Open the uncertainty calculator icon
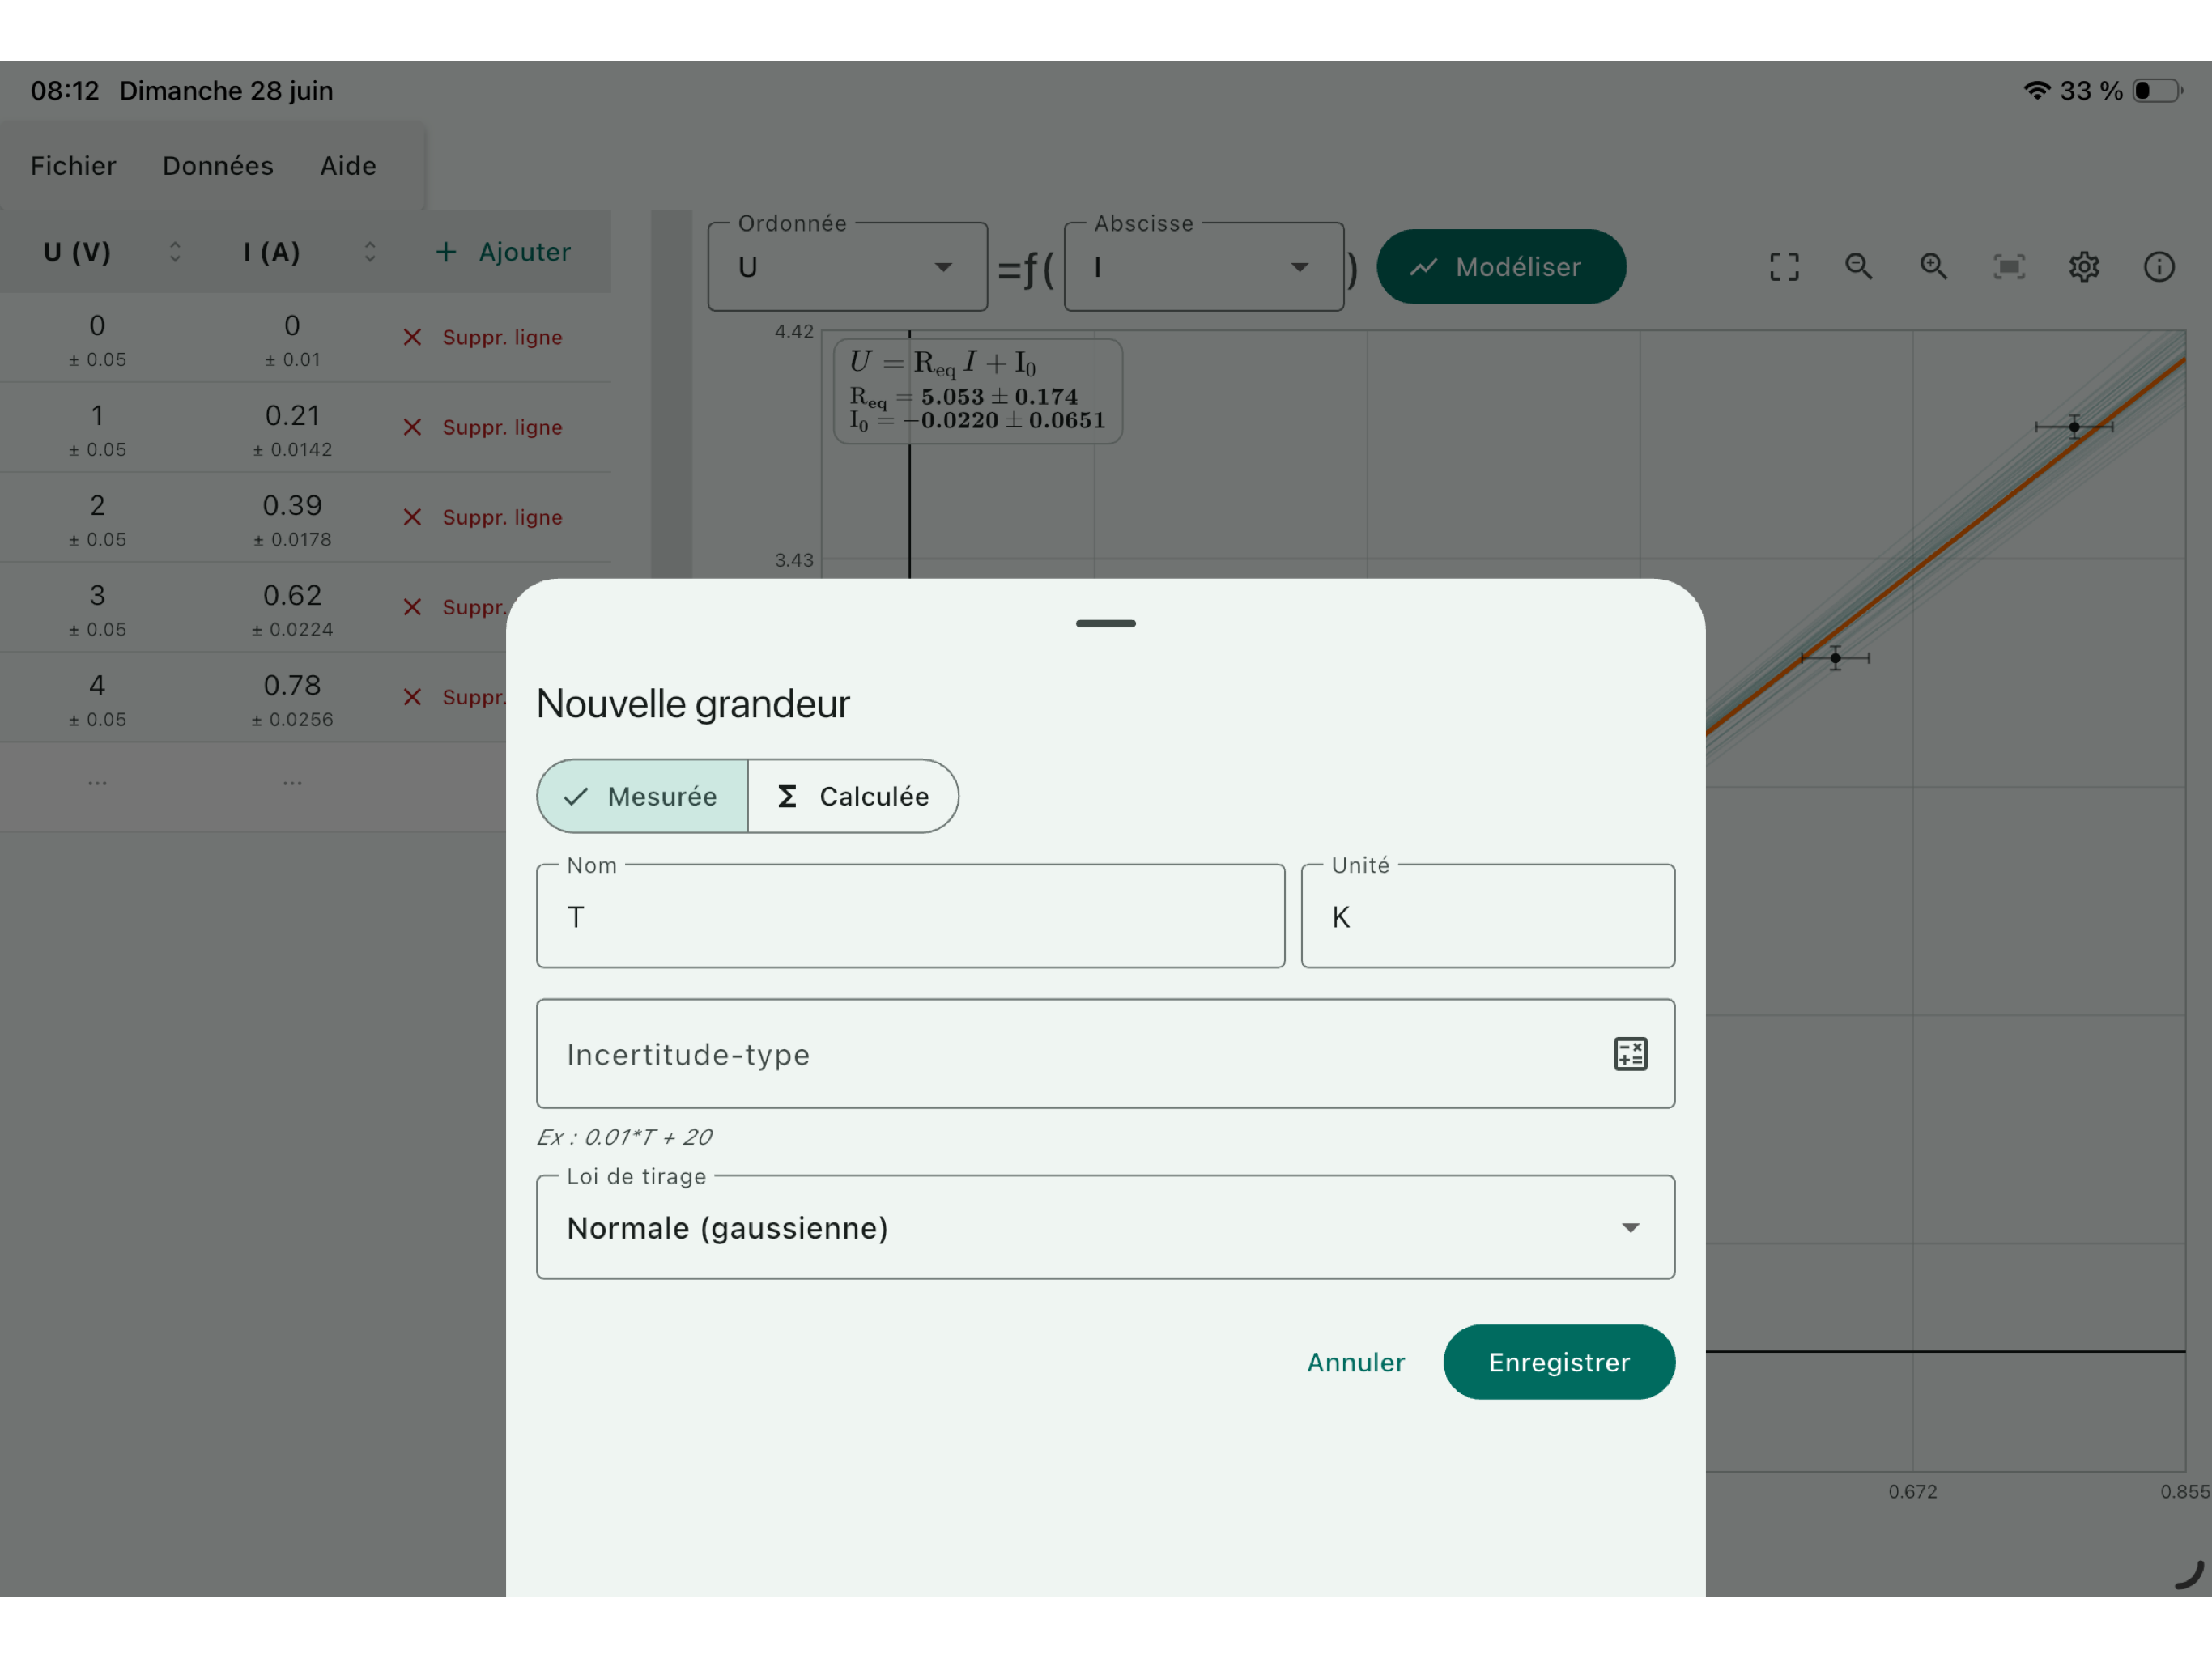The image size is (2212, 1658). coord(1630,1054)
